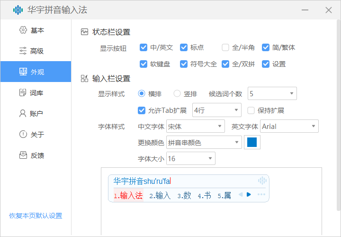341x237 pixels.
Task: Enable the 全/半角 checkbox
Action: click(225, 47)
